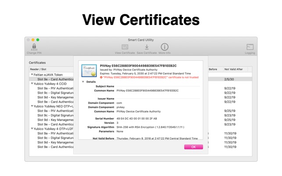Click the Not Valid Before date value

[x=157, y=138]
